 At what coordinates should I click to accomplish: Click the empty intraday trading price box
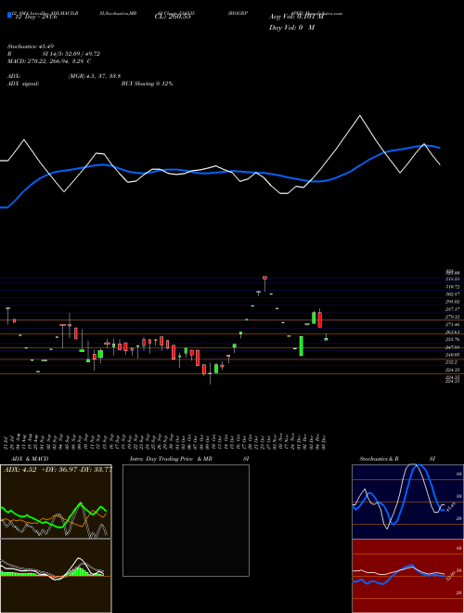pos(186,520)
